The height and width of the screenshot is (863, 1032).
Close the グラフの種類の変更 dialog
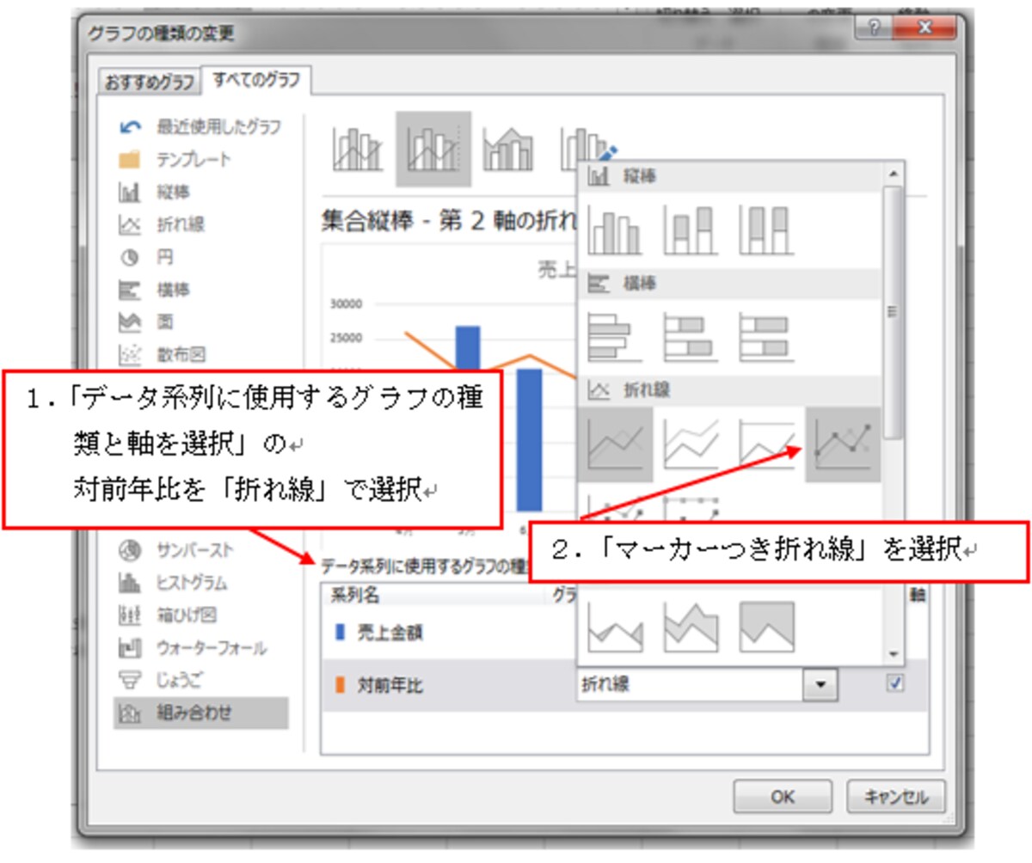point(925,28)
